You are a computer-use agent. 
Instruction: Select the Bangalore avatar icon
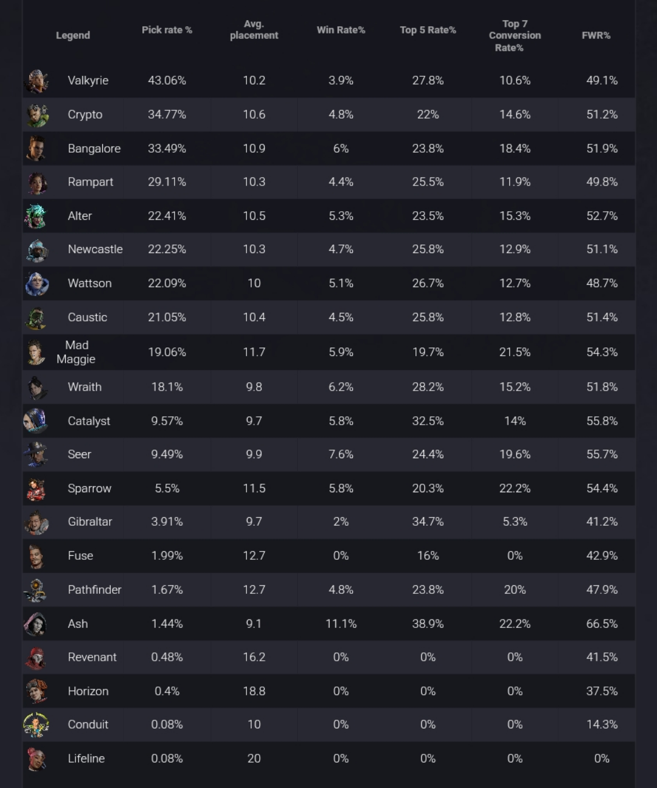point(36,148)
